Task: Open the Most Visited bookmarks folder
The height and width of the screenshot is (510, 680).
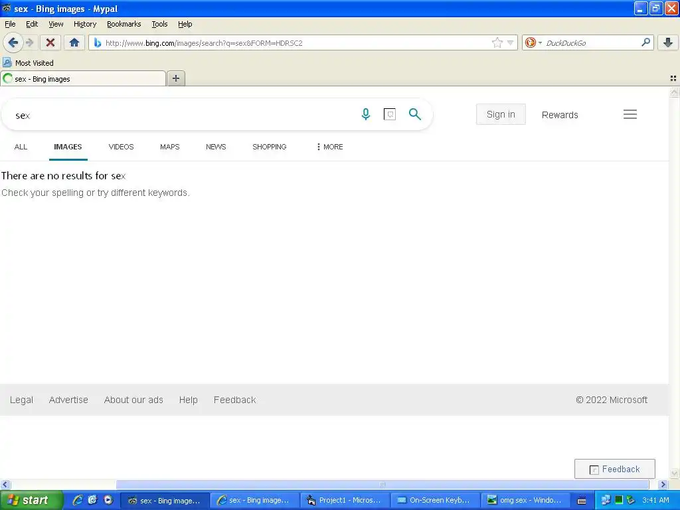Action: [x=28, y=63]
